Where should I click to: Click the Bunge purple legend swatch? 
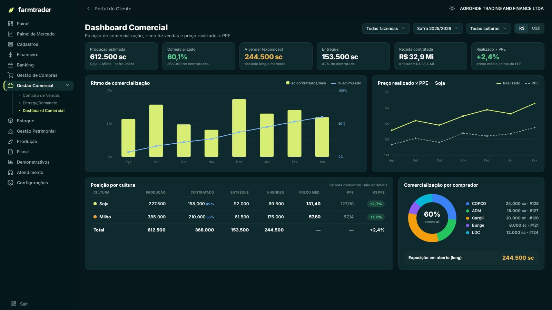(467, 225)
